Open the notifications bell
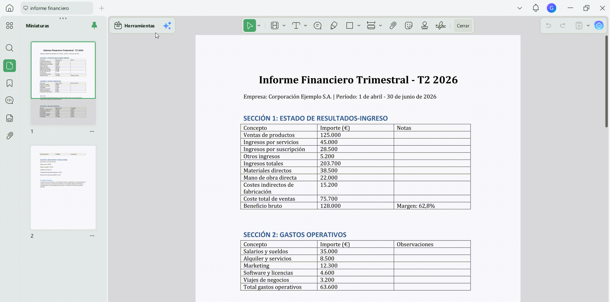This screenshot has height=302, width=610. pos(536,8)
